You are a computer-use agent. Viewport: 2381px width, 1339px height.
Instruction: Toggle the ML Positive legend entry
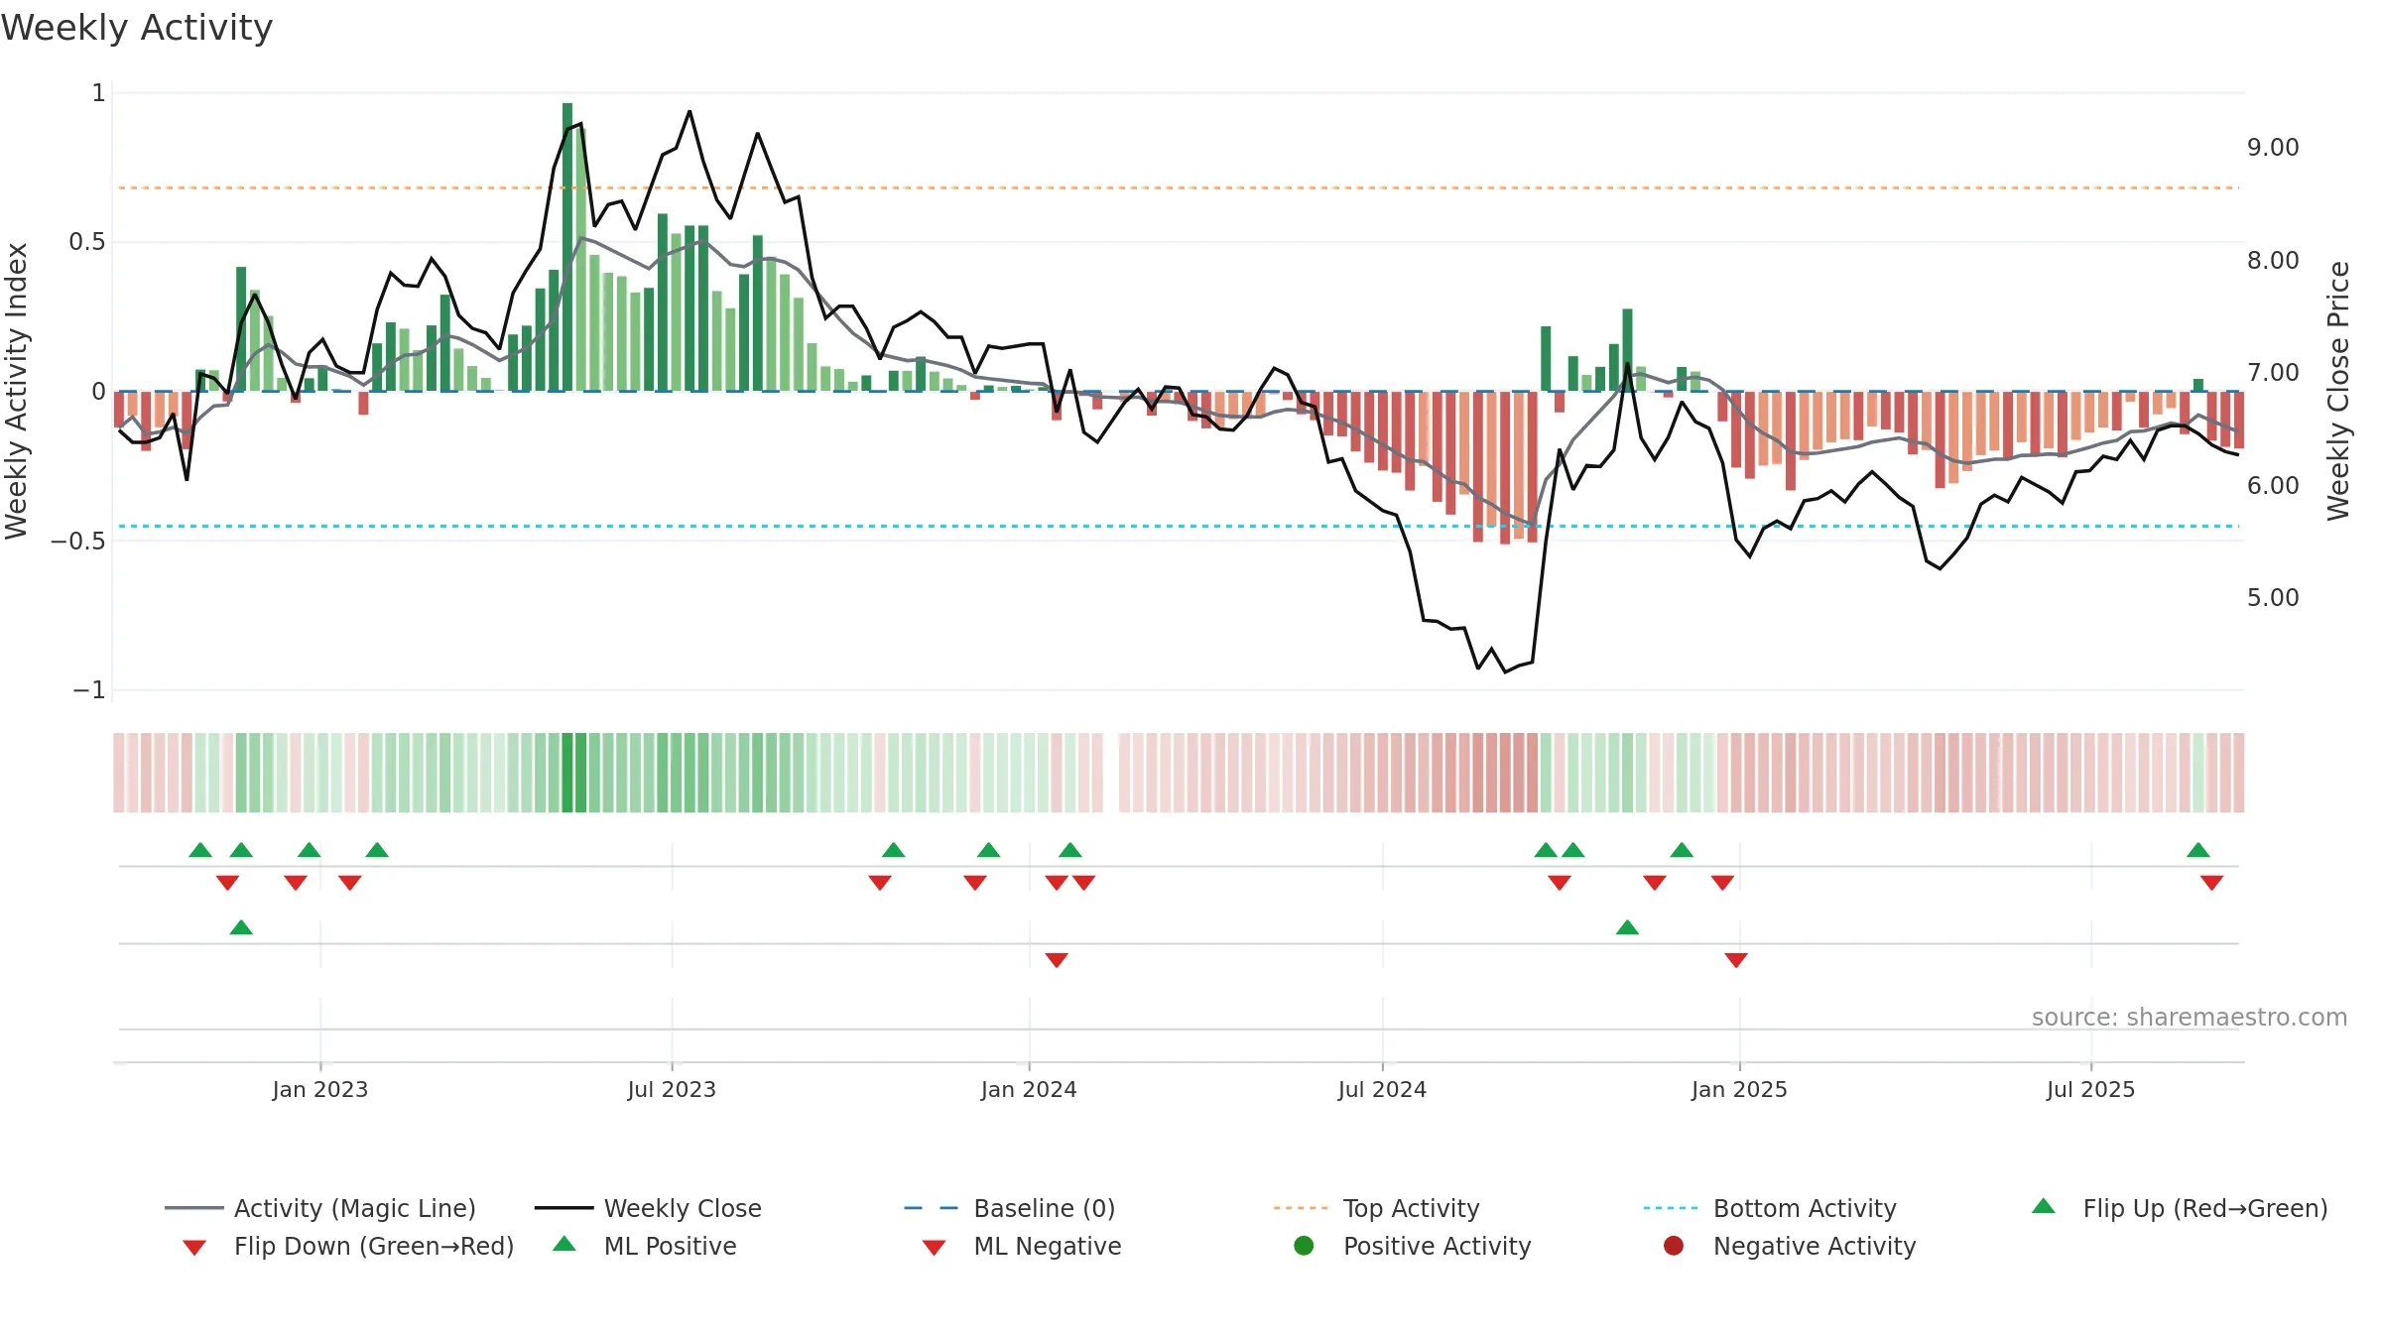pyautogui.click(x=645, y=1246)
